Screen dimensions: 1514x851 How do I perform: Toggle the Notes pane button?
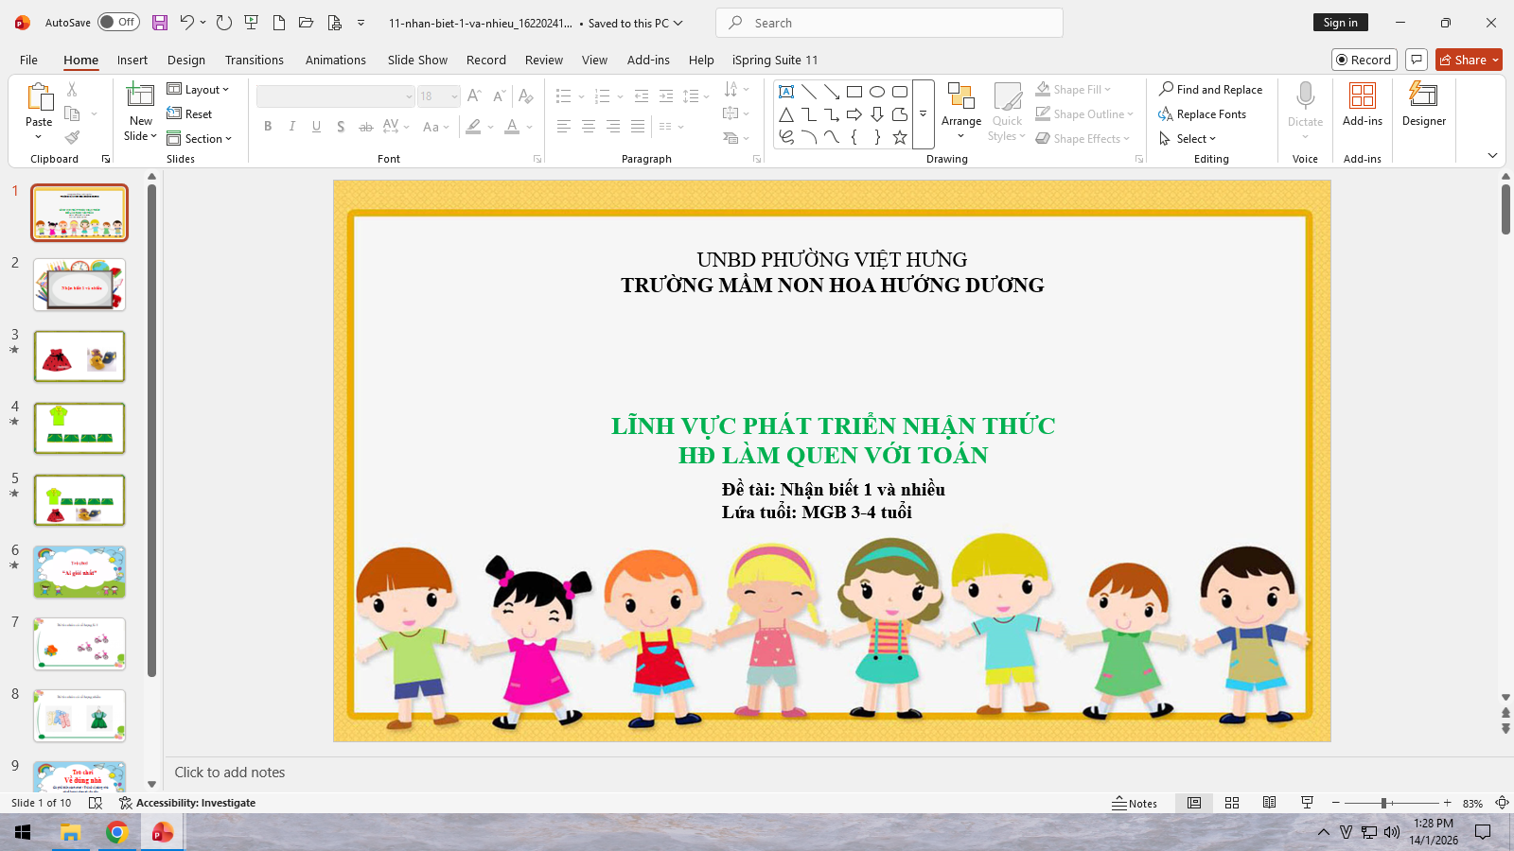pos(1135,803)
